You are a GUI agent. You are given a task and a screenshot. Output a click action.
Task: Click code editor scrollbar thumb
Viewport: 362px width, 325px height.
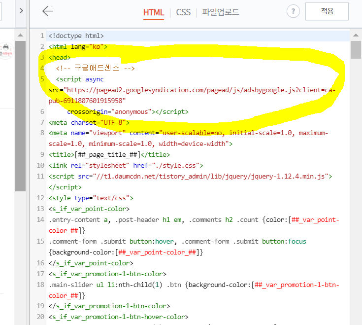pyautogui.click(x=356, y=50)
